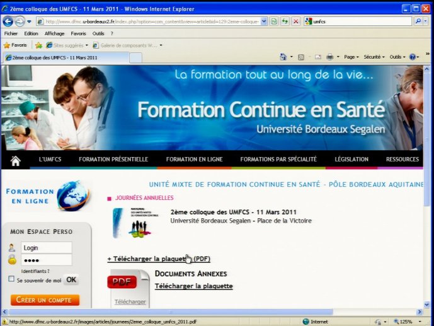Open L'UMFCS navigation item
This screenshot has height=326, width=434.
click(50, 160)
